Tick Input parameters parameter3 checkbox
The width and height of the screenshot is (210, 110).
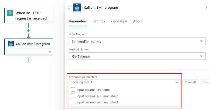click(73, 102)
